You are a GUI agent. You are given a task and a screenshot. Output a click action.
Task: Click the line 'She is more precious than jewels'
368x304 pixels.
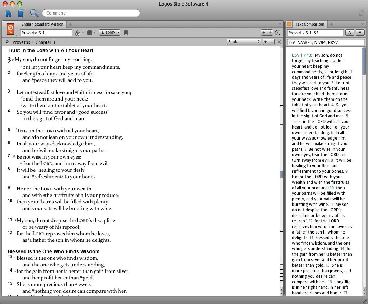coord(54,284)
